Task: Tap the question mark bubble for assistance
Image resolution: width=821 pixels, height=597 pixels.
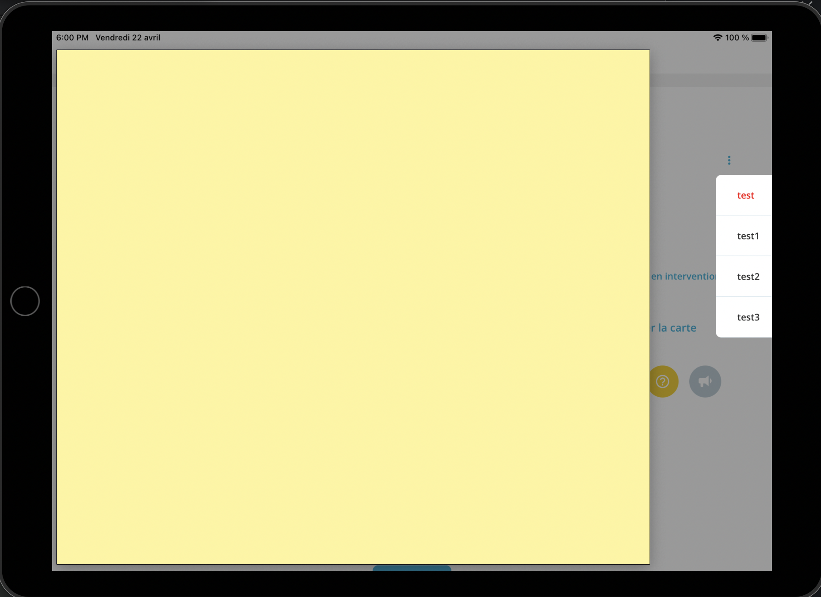Action: pos(662,381)
